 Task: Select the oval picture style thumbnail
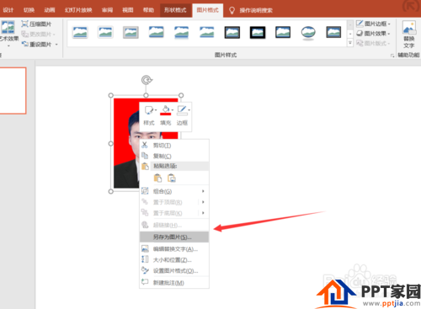308,33
